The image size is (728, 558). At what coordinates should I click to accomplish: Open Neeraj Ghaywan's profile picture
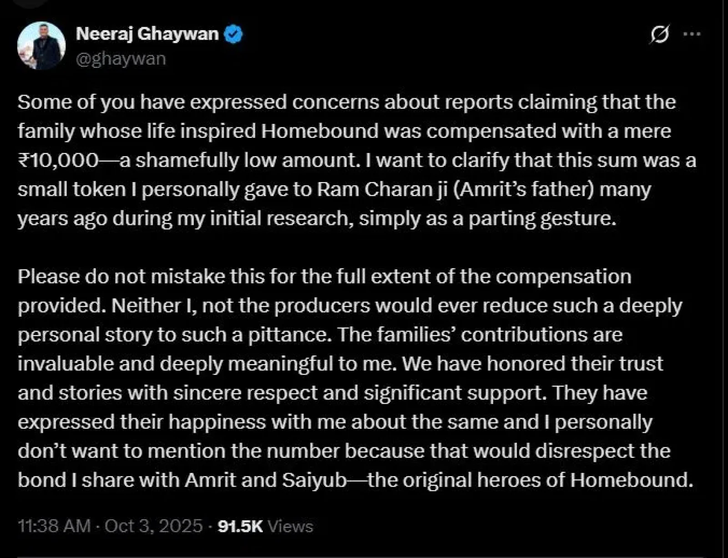tap(41, 46)
